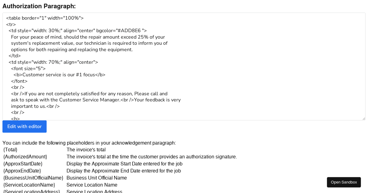
Task: Click the textarea resize grip corner
Action: pos(363,118)
